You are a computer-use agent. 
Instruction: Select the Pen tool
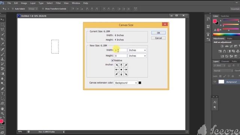pyautogui.click(x=2, y=88)
